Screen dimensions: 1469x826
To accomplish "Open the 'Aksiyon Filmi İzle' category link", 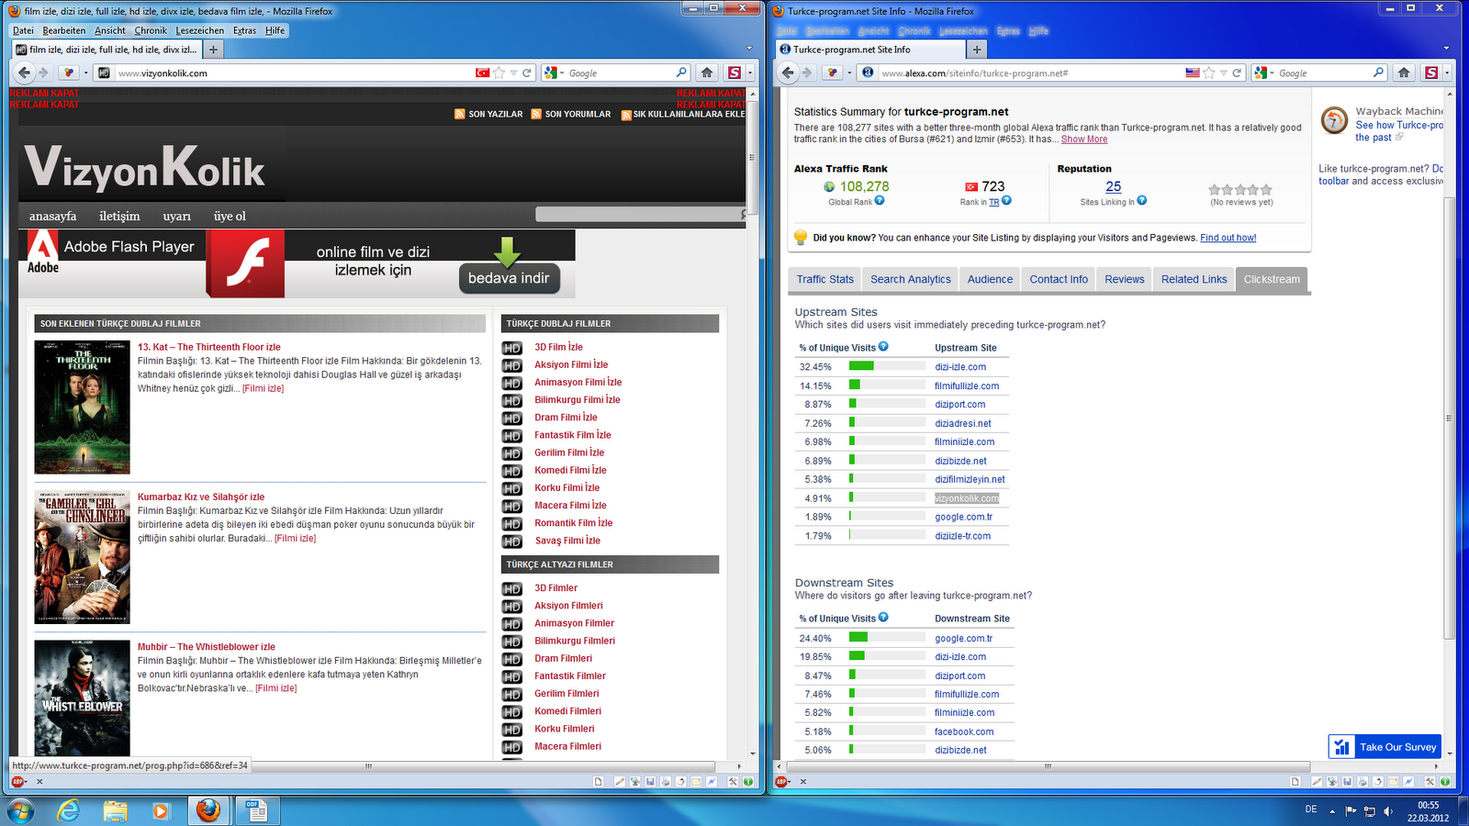I will point(571,364).
